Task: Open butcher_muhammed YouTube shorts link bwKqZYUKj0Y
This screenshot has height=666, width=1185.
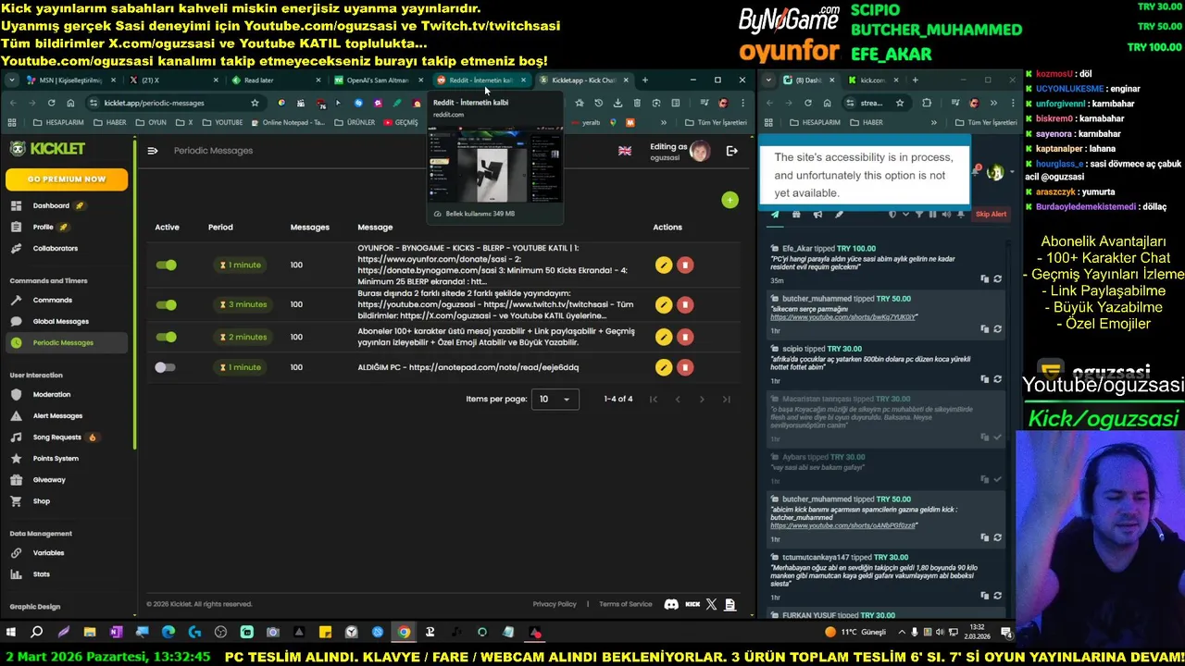Action: 843,317
